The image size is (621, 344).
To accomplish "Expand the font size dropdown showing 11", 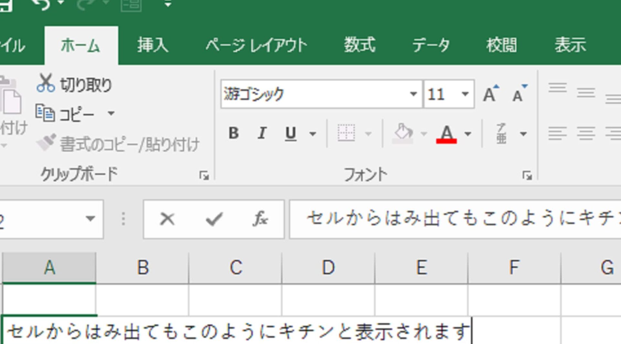I will [465, 94].
